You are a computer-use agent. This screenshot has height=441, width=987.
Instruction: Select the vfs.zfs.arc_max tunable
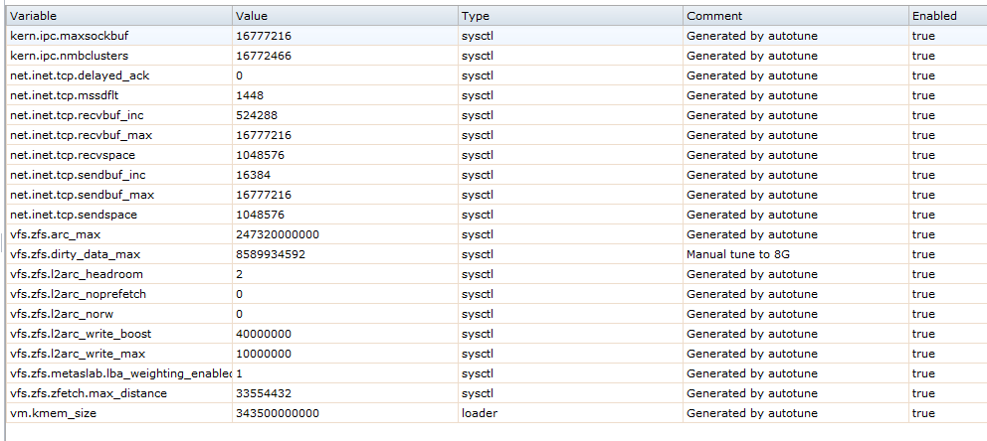59,234
